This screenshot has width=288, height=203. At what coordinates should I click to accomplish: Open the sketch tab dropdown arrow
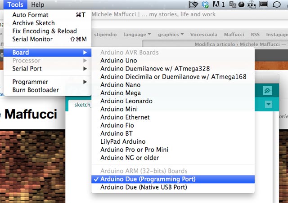(x=268, y=105)
